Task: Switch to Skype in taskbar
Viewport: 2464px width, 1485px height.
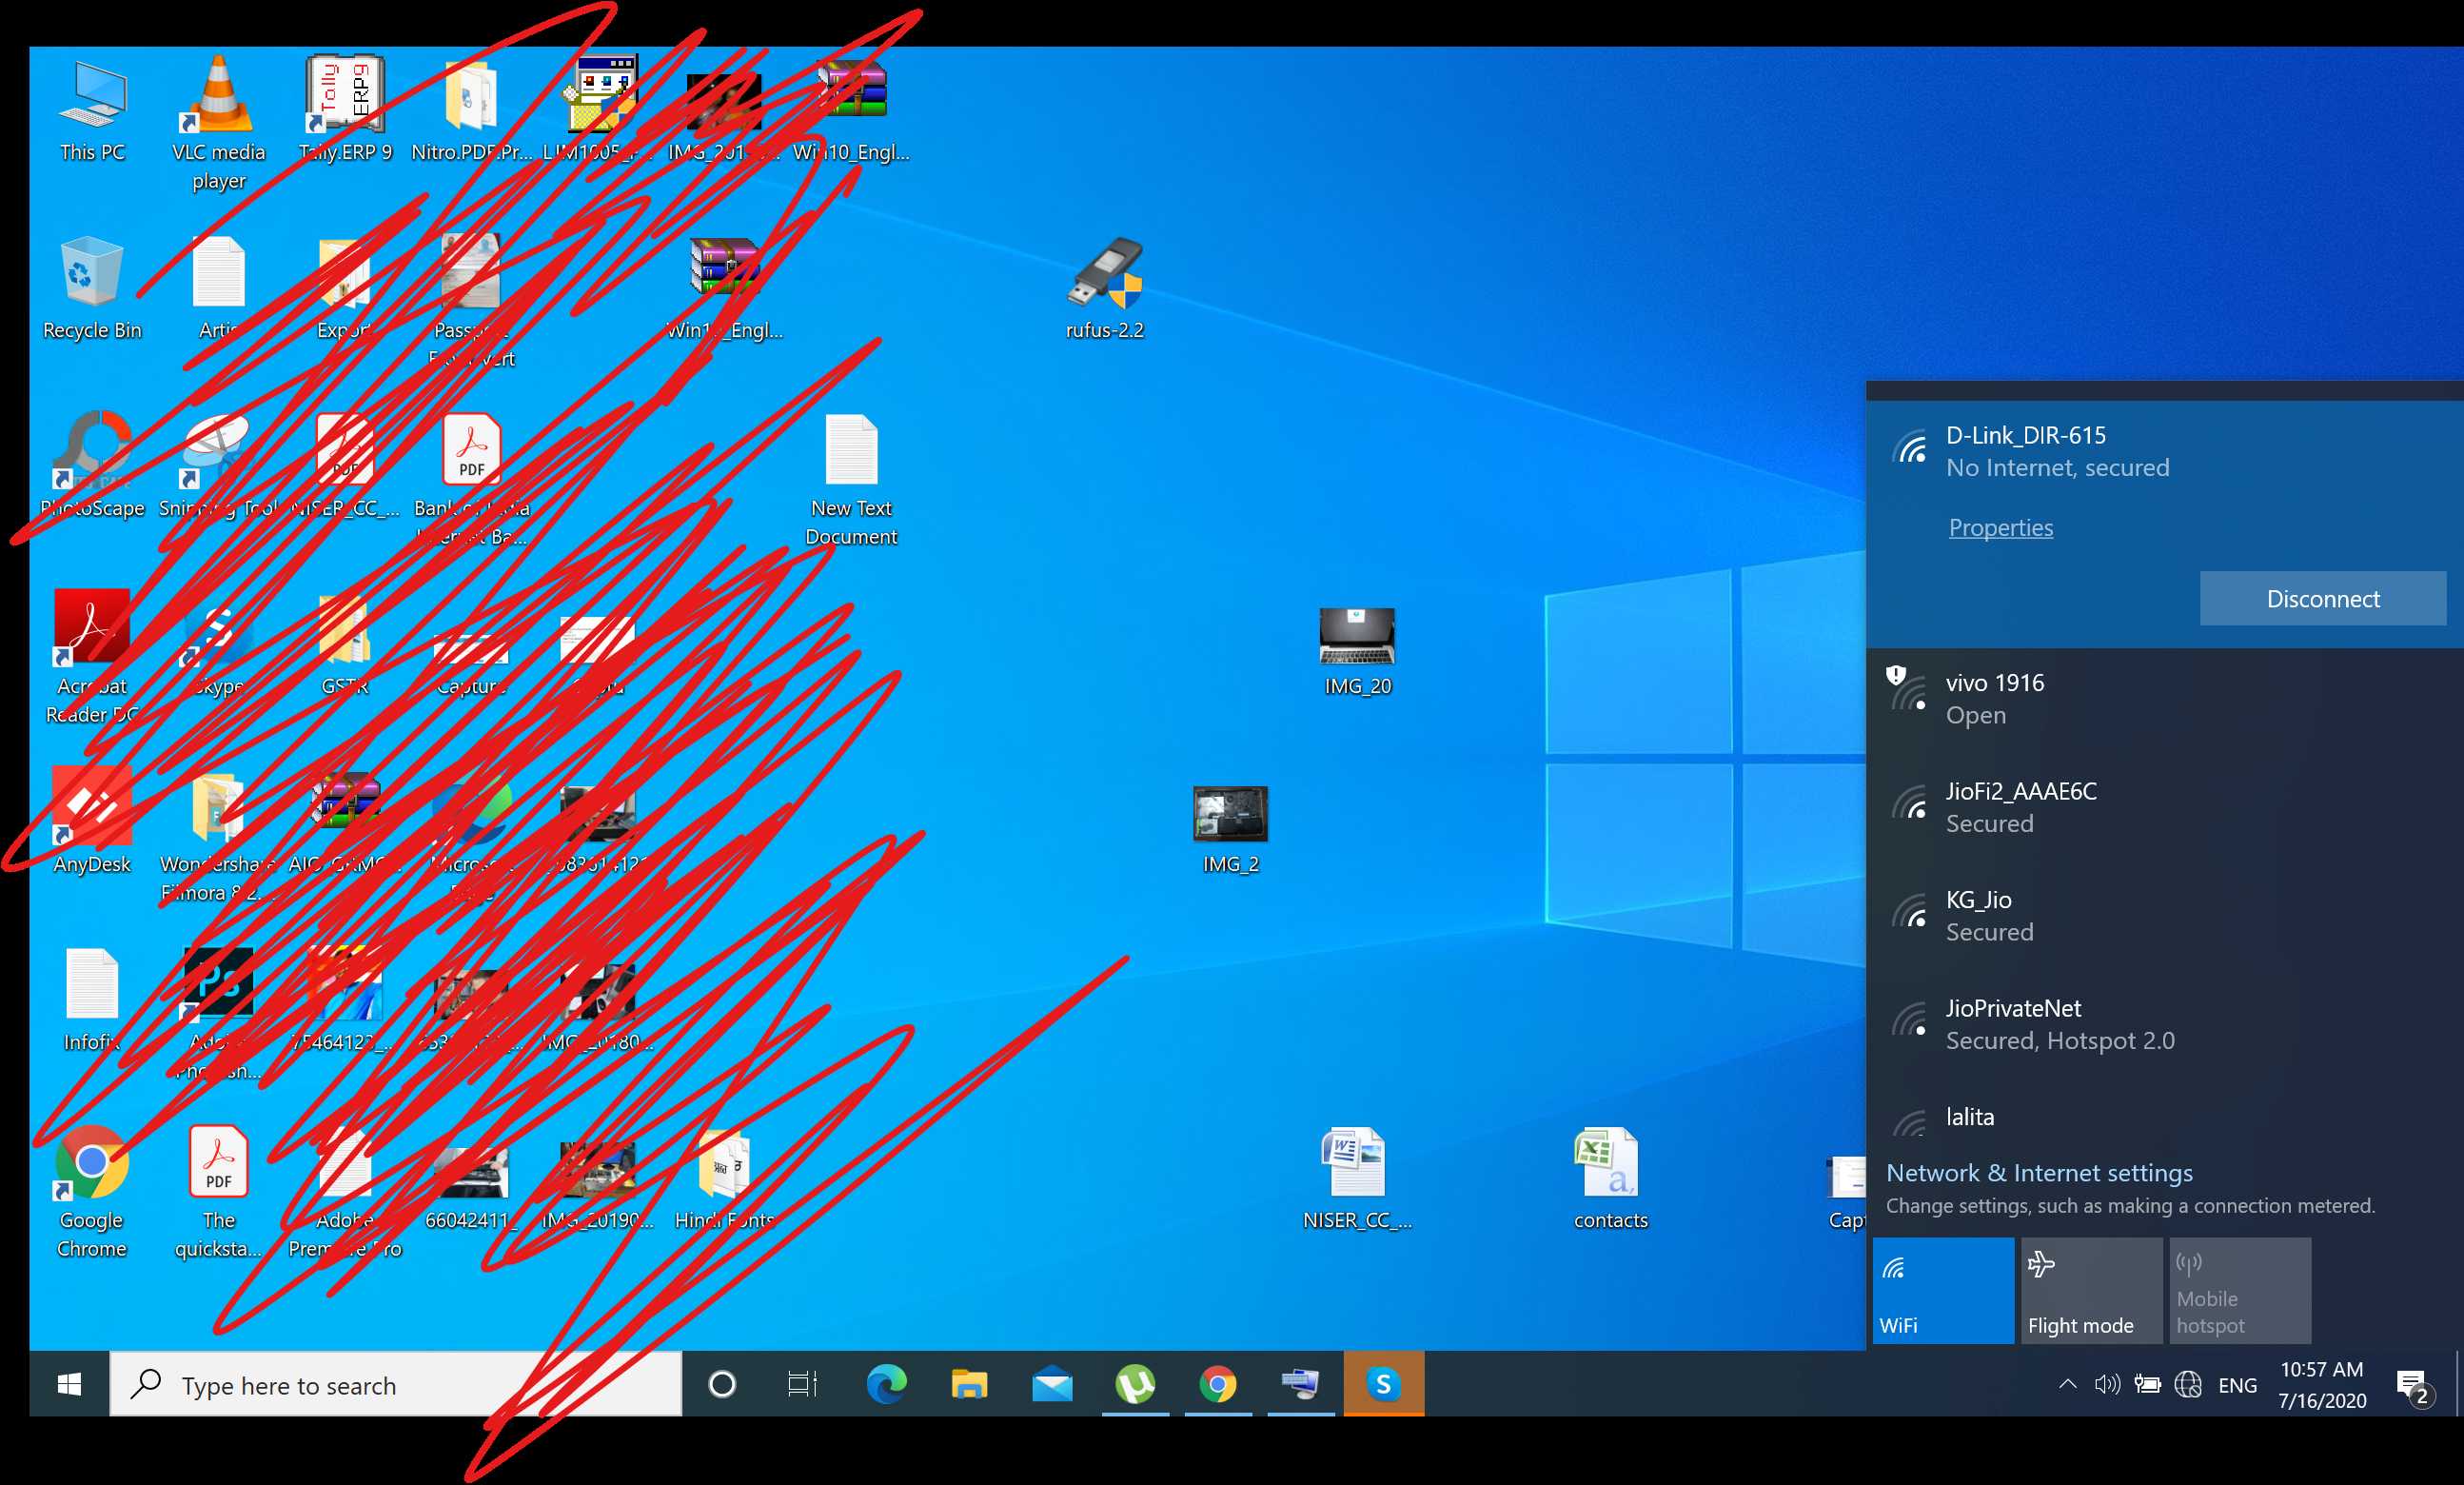Action: tap(1384, 1384)
